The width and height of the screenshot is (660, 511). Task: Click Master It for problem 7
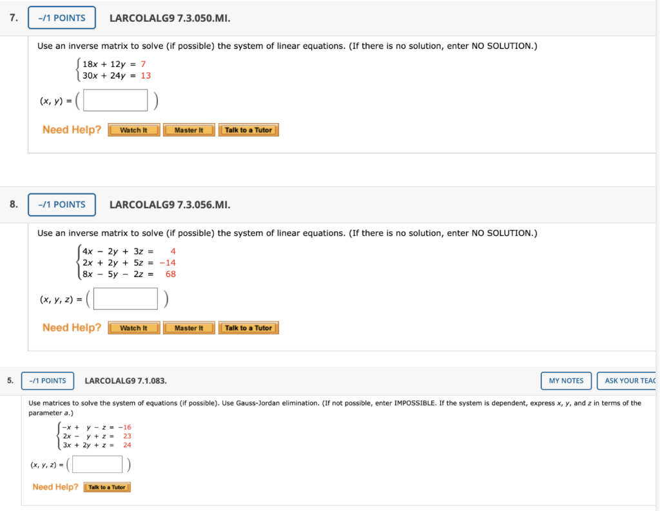coord(189,130)
